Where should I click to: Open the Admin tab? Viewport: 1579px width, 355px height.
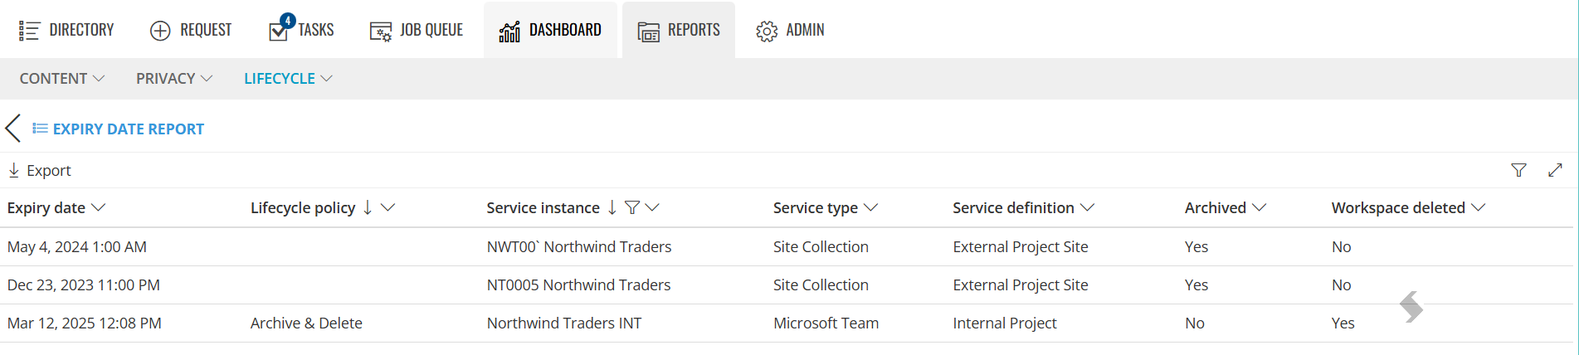click(790, 30)
